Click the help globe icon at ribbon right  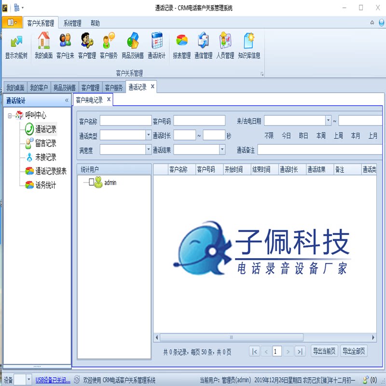[x=381, y=23]
